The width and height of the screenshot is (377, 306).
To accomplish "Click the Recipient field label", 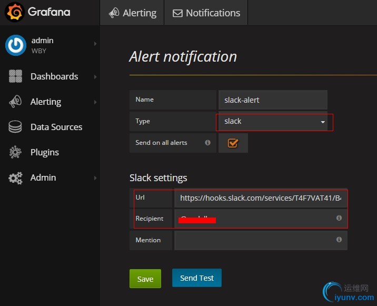I will tap(150, 219).
